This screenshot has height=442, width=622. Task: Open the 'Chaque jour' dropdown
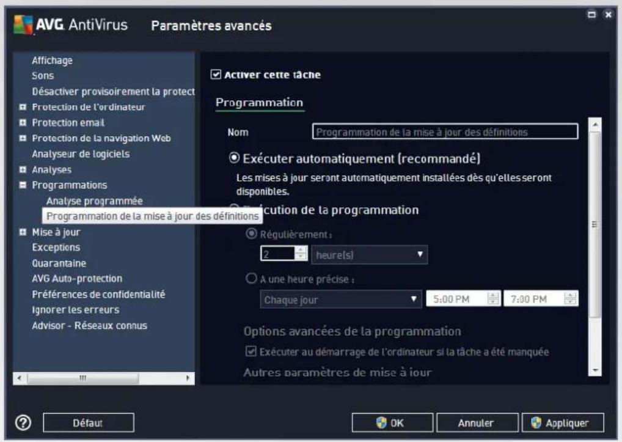[340, 299]
